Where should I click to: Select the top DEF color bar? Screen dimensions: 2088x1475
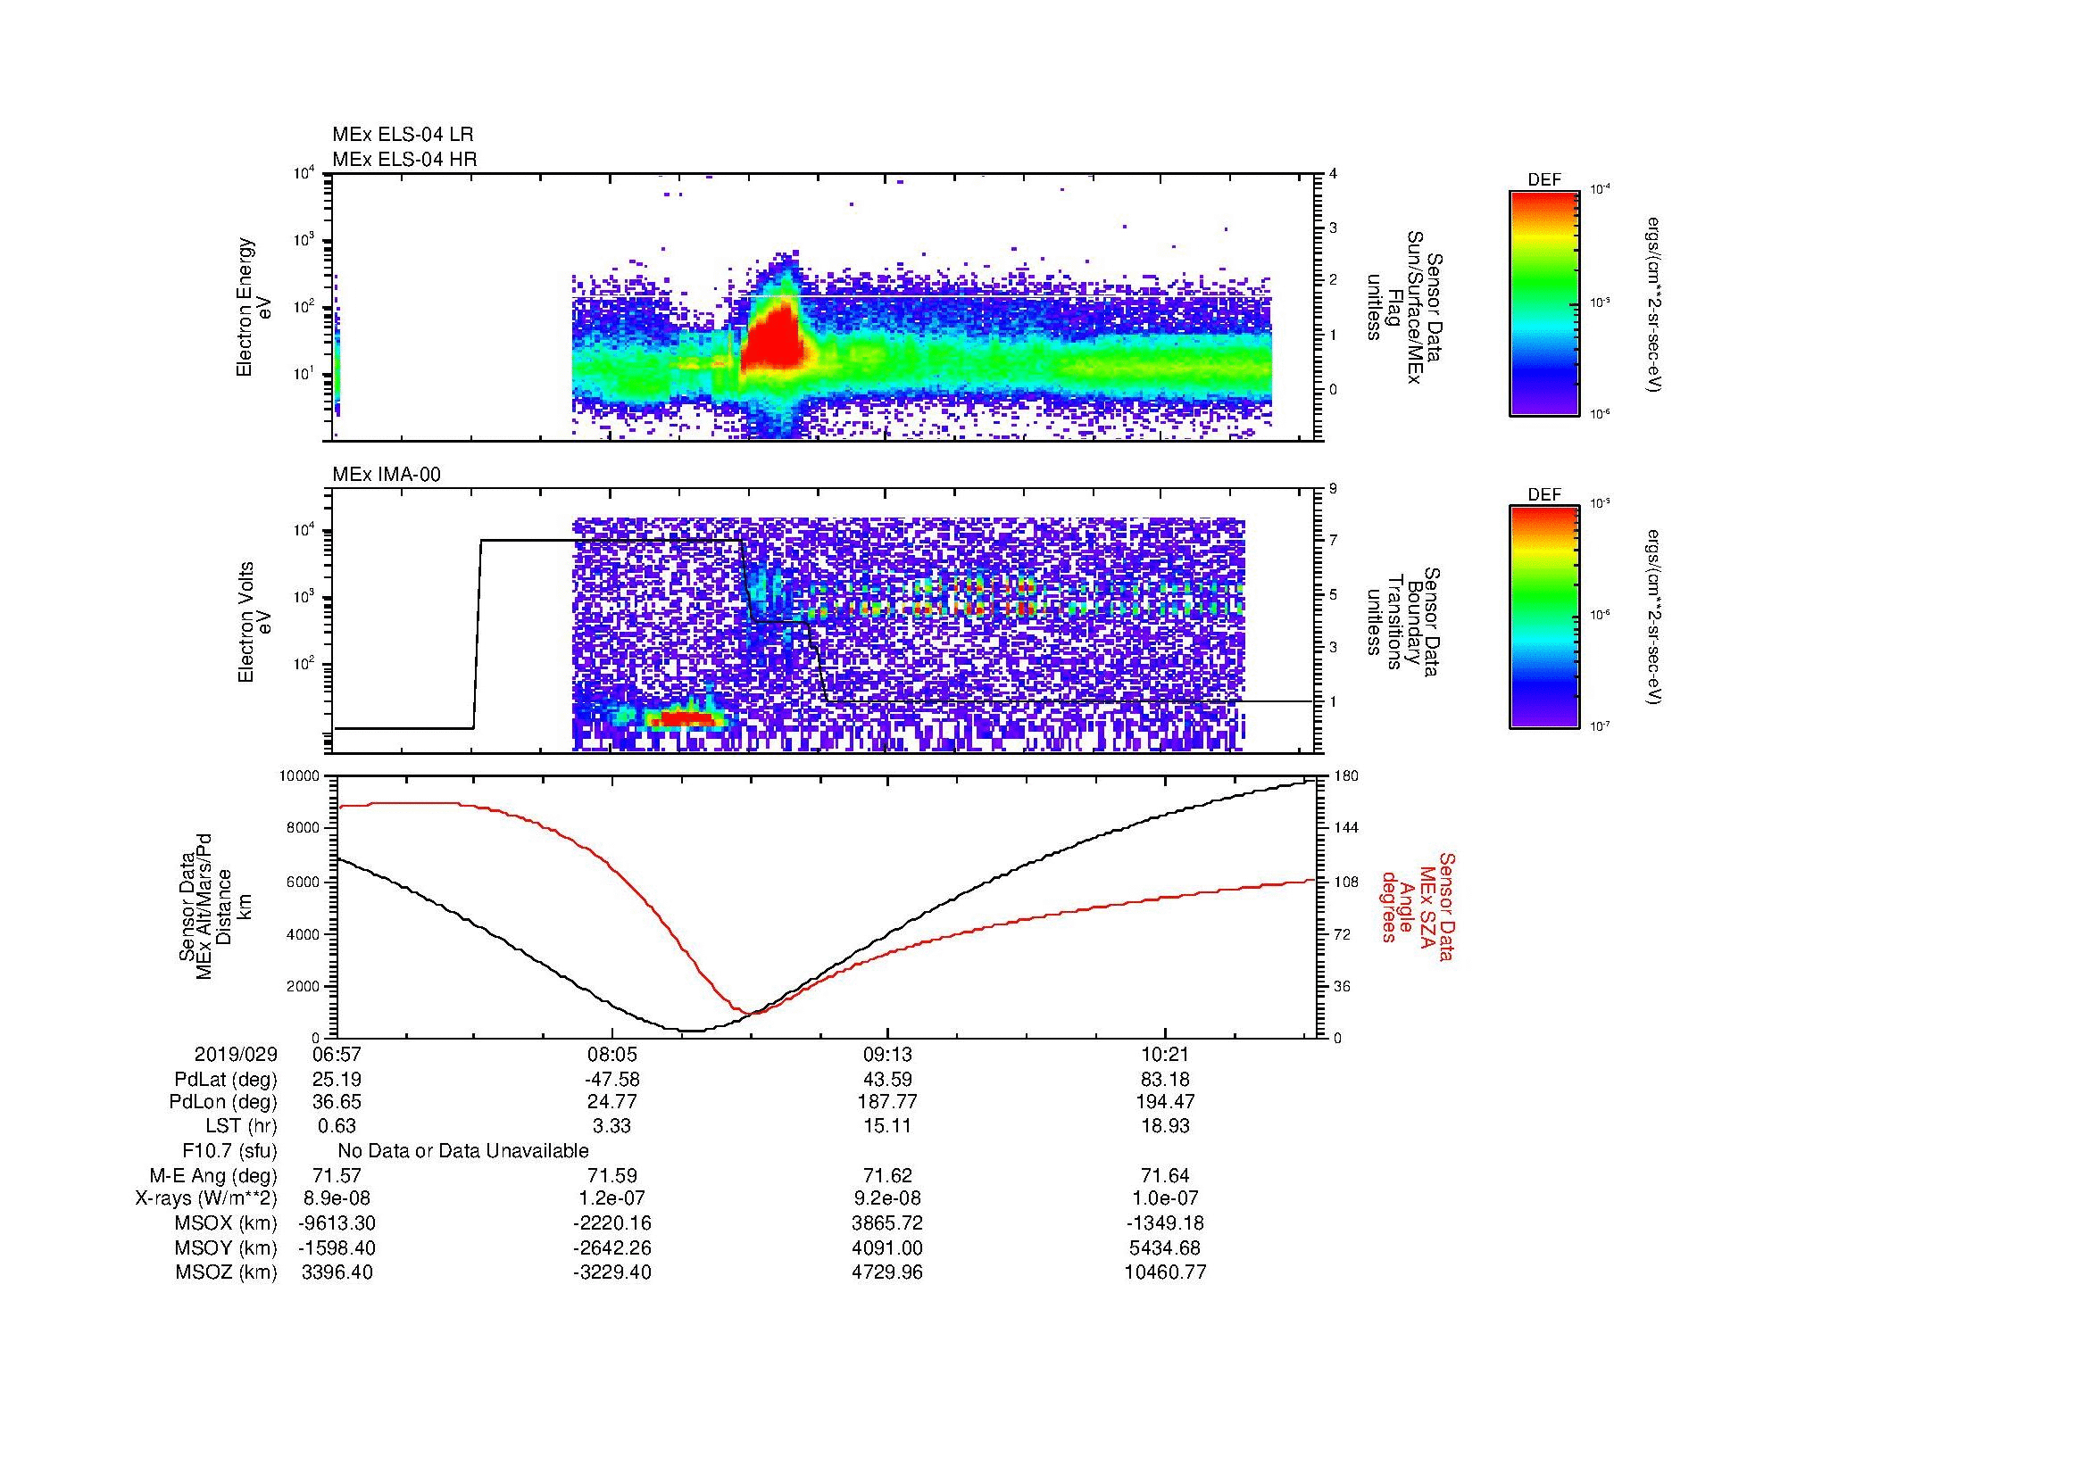point(1544,303)
